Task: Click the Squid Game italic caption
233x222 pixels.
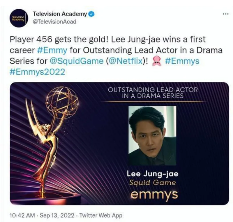Action: [x=152, y=182]
